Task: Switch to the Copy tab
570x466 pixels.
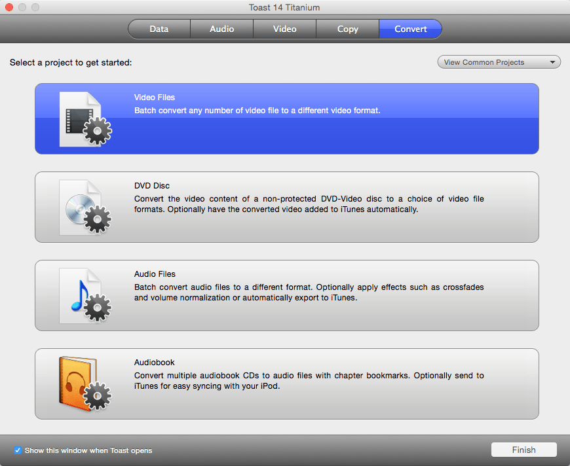Action: point(347,29)
